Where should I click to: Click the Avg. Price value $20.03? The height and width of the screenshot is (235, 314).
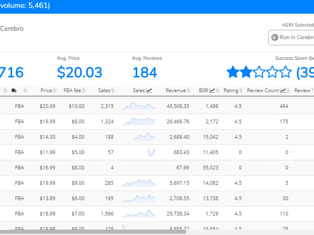coord(79,72)
